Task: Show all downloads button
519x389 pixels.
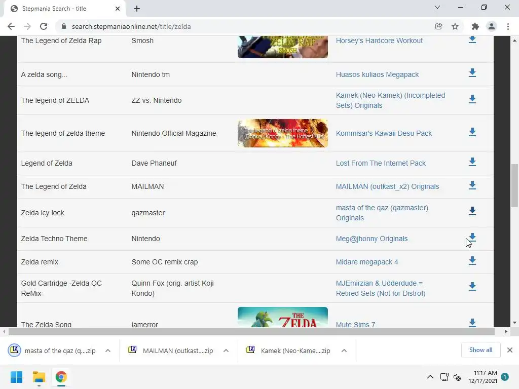Action: [480, 350]
